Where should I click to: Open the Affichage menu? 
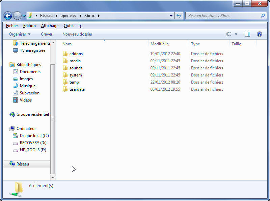pos(50,26)
